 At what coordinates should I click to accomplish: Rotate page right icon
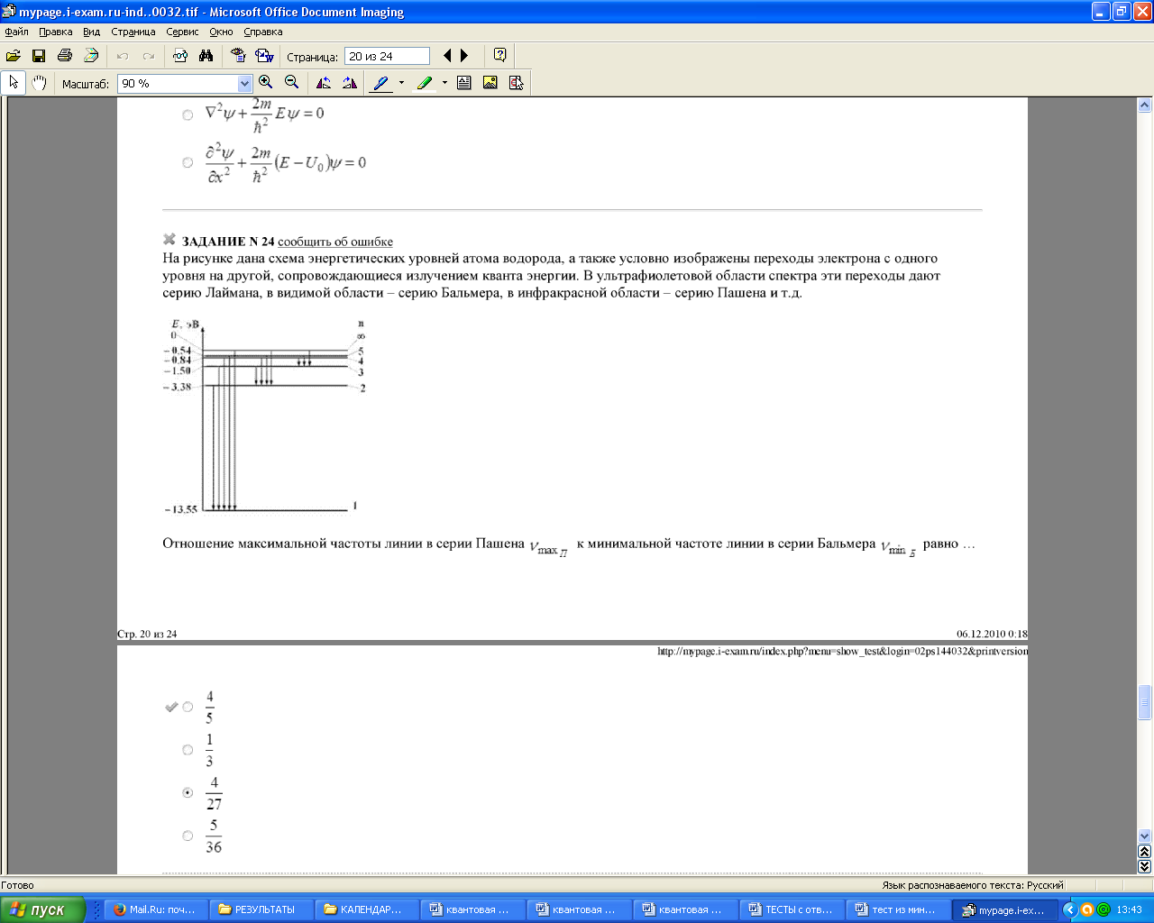coord(350,83)
